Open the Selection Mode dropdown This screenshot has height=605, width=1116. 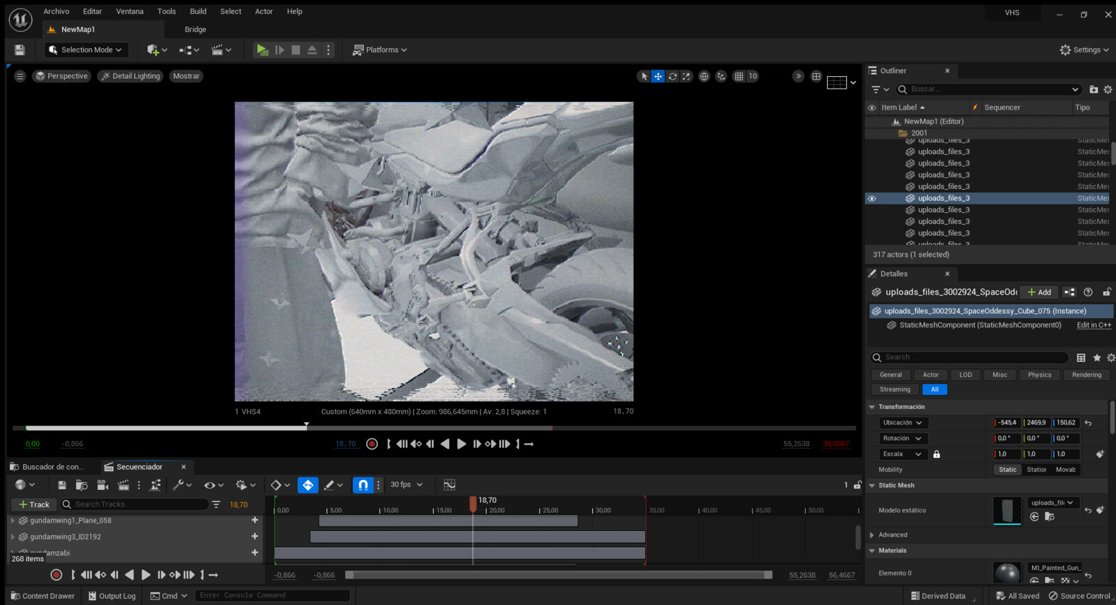coord(86,50)
